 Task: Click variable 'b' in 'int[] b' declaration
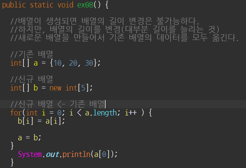(36, 88)
